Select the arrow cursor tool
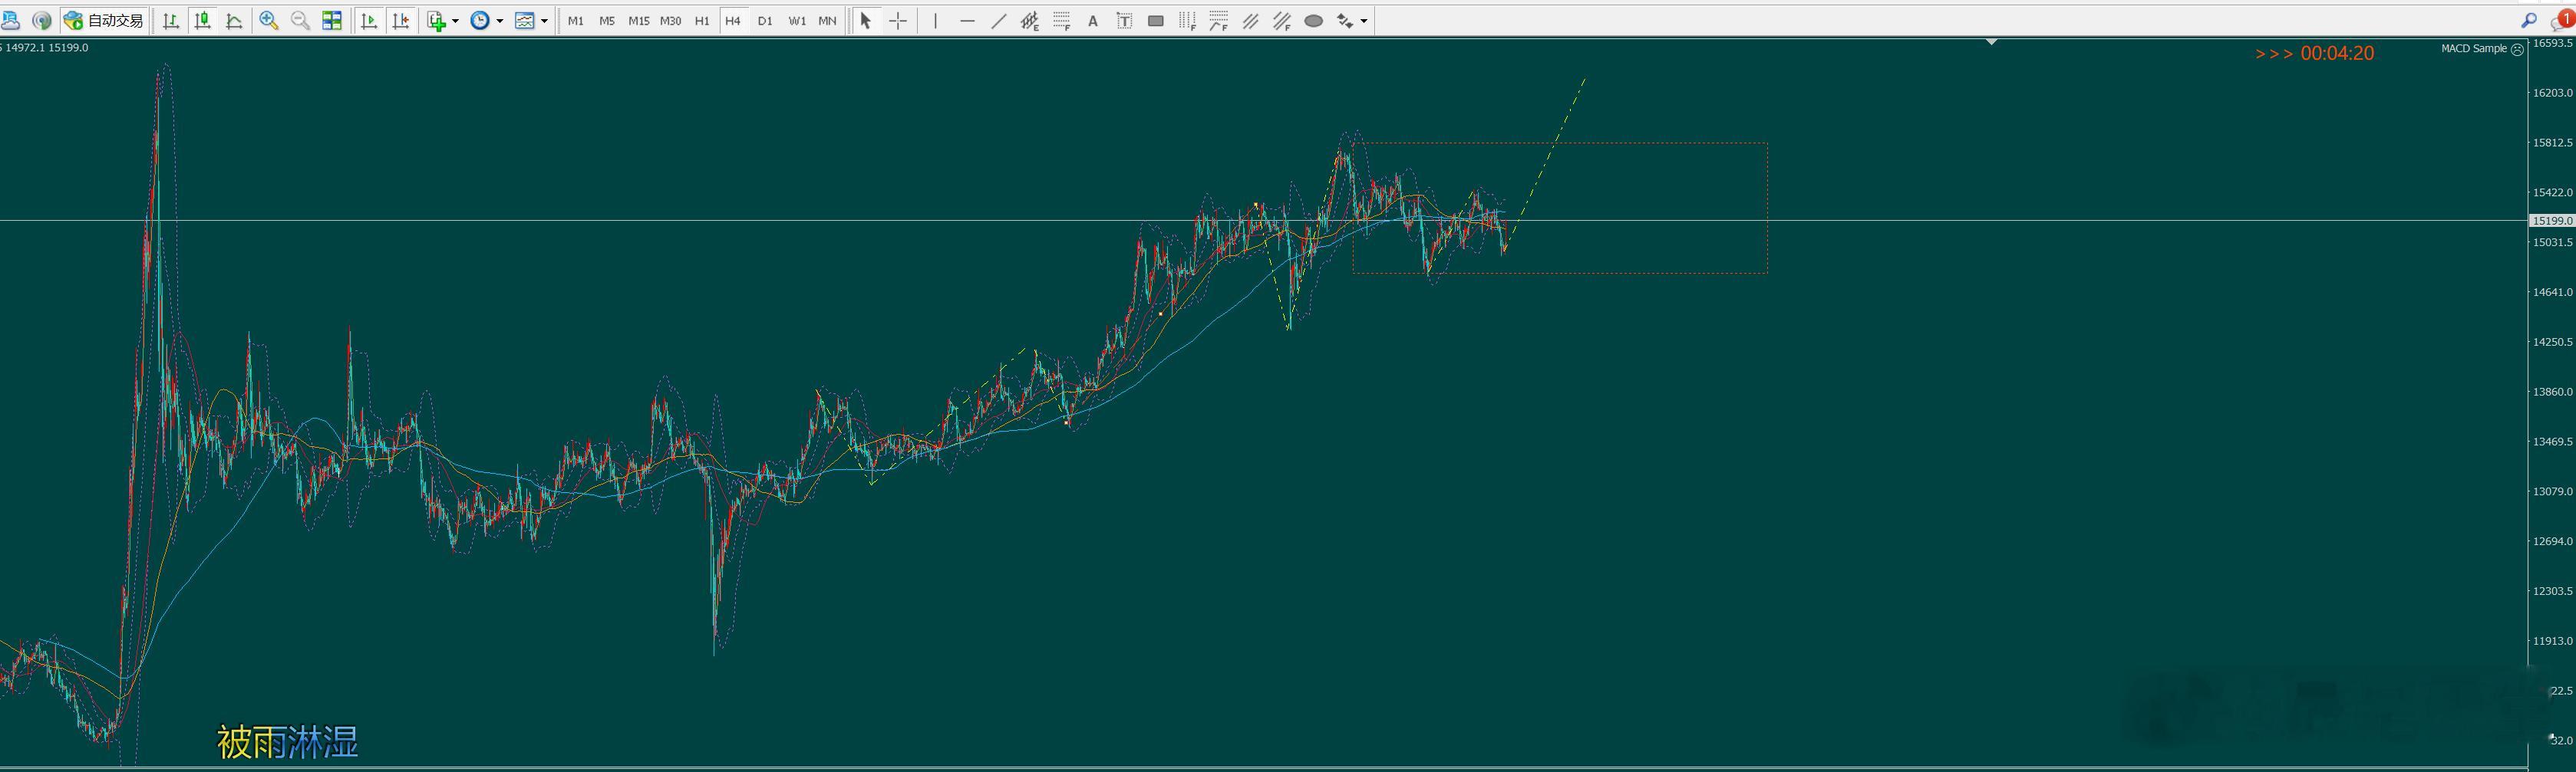Screen dimensions: 2576x772 [866, 20]
